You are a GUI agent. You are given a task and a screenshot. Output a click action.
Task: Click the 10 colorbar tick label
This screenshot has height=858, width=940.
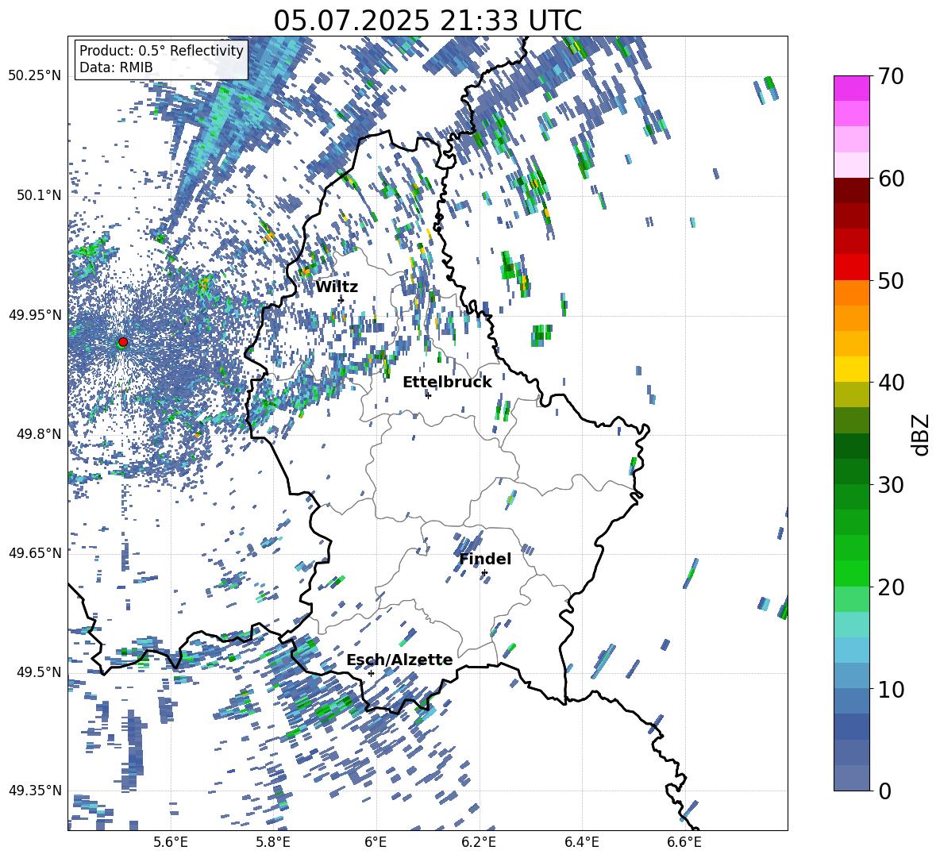pyautogui.click(x=890, y=689)
